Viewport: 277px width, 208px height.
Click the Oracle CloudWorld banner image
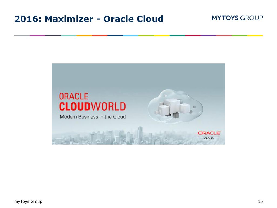pyautogui.click(x=138, y=104)
